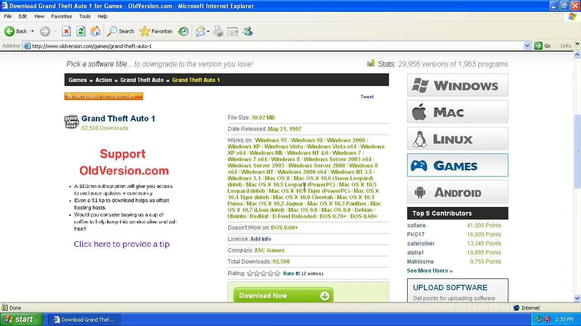Image resolution: width=581 pixels, height=326 pixels.
Task: Click the rating stars for this game
Action: [x=264, y=273]
